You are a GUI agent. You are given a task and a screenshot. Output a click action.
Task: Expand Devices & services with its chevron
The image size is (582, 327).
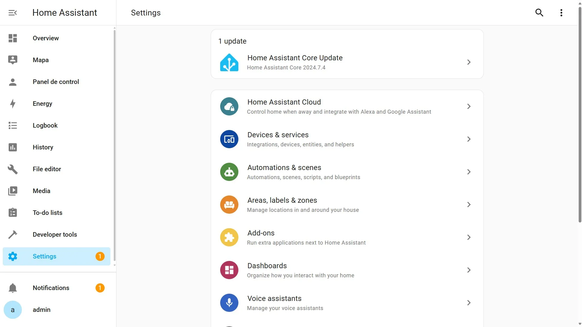tap(469, 139)
